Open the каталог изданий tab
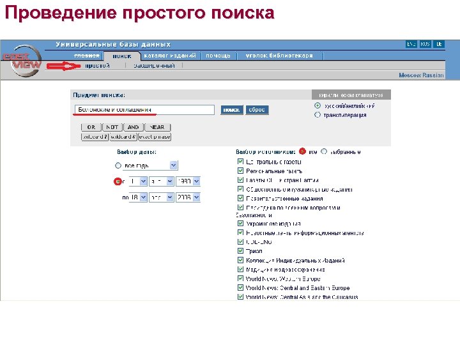The width and height of the screenshot is (460, 345). point(170,56)
